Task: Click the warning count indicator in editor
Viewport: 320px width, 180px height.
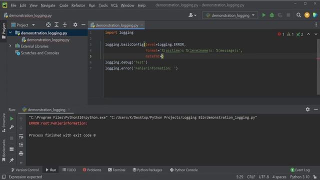Action: point(290,34)
